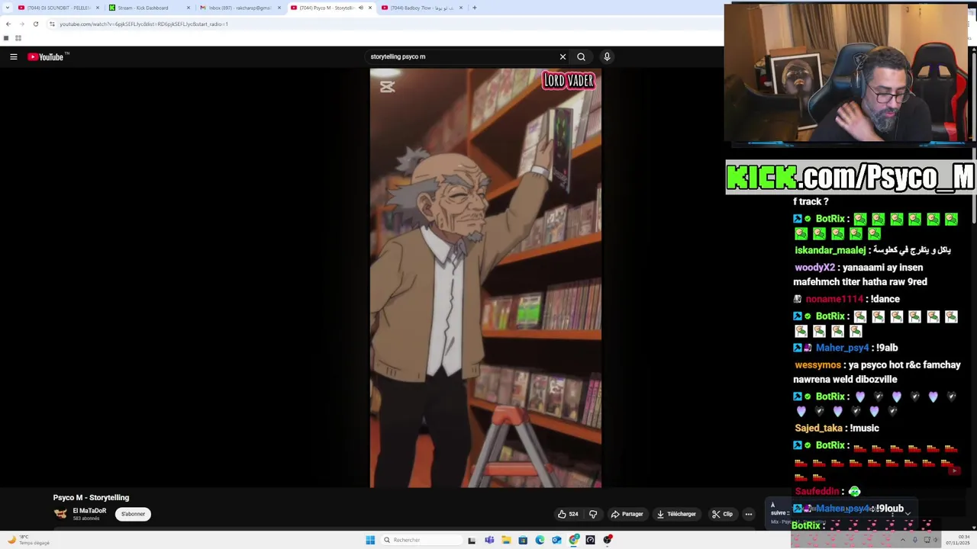977x549 pixels.
Task: Switch to Badboy 7low tab
Action: coord(421,8)
